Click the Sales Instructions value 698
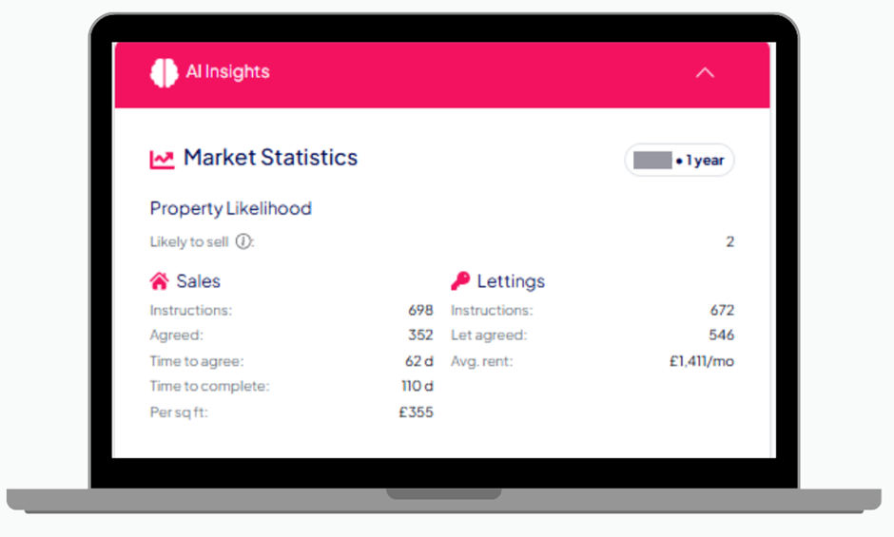The height and width of the screenshot is (537, 894). tap(420, 310)
